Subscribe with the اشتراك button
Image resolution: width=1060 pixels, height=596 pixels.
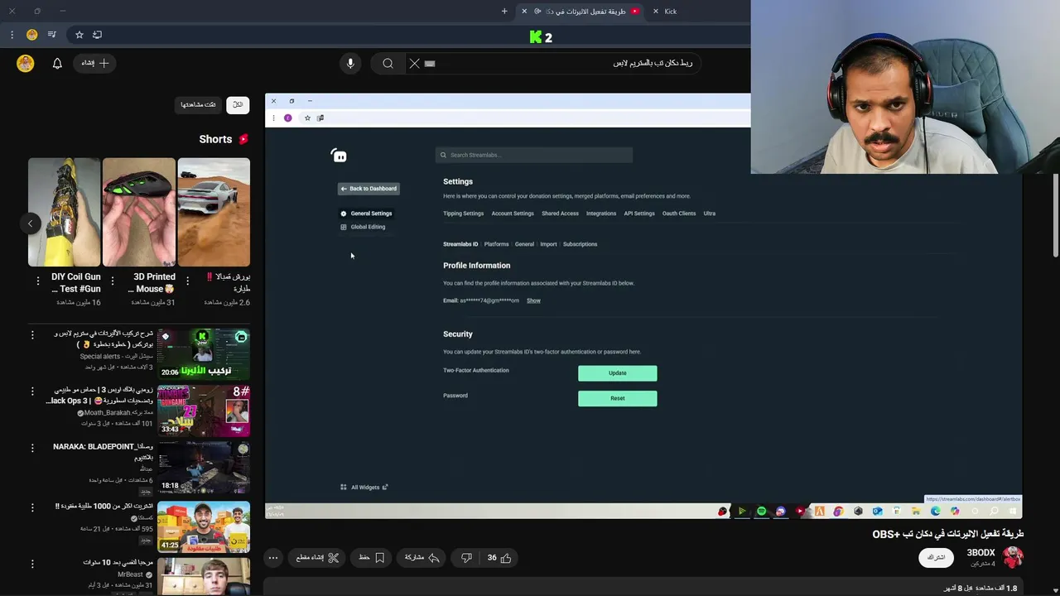[936, 557]
